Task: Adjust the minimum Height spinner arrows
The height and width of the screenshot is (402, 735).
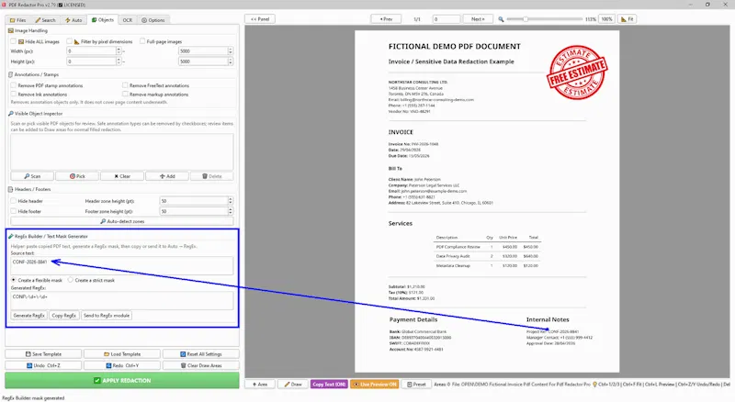Action: coord(119,61)
